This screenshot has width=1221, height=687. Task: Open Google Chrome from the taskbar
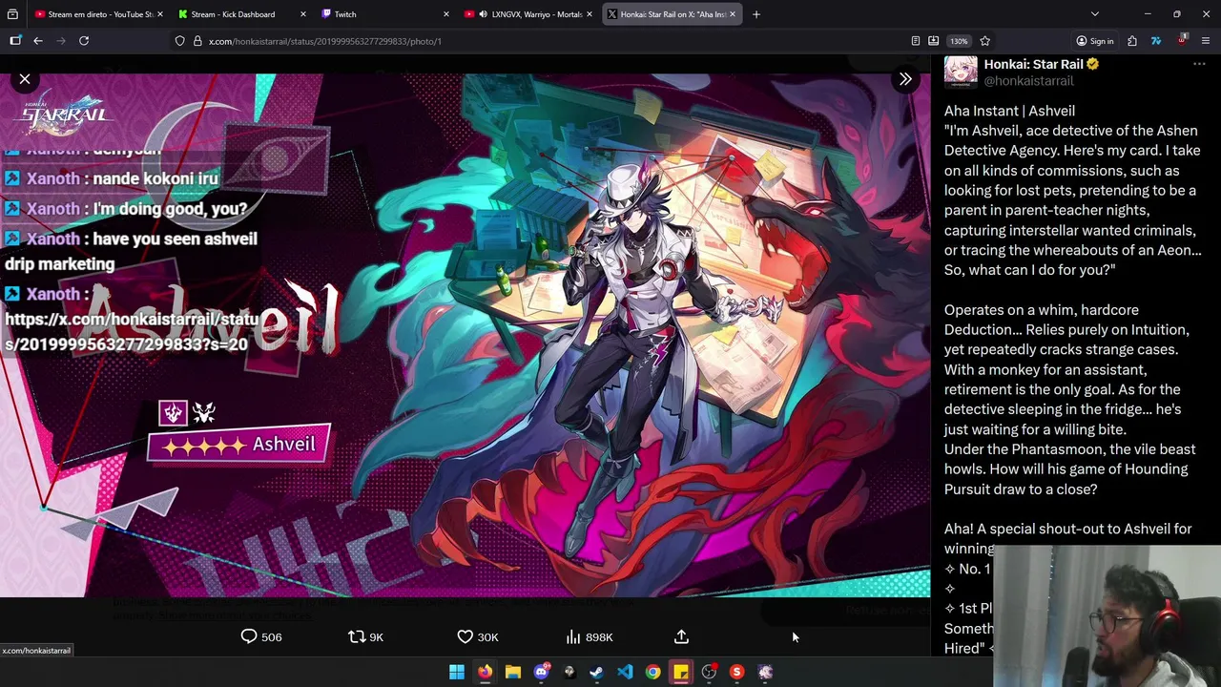click(x=652, y=672)
